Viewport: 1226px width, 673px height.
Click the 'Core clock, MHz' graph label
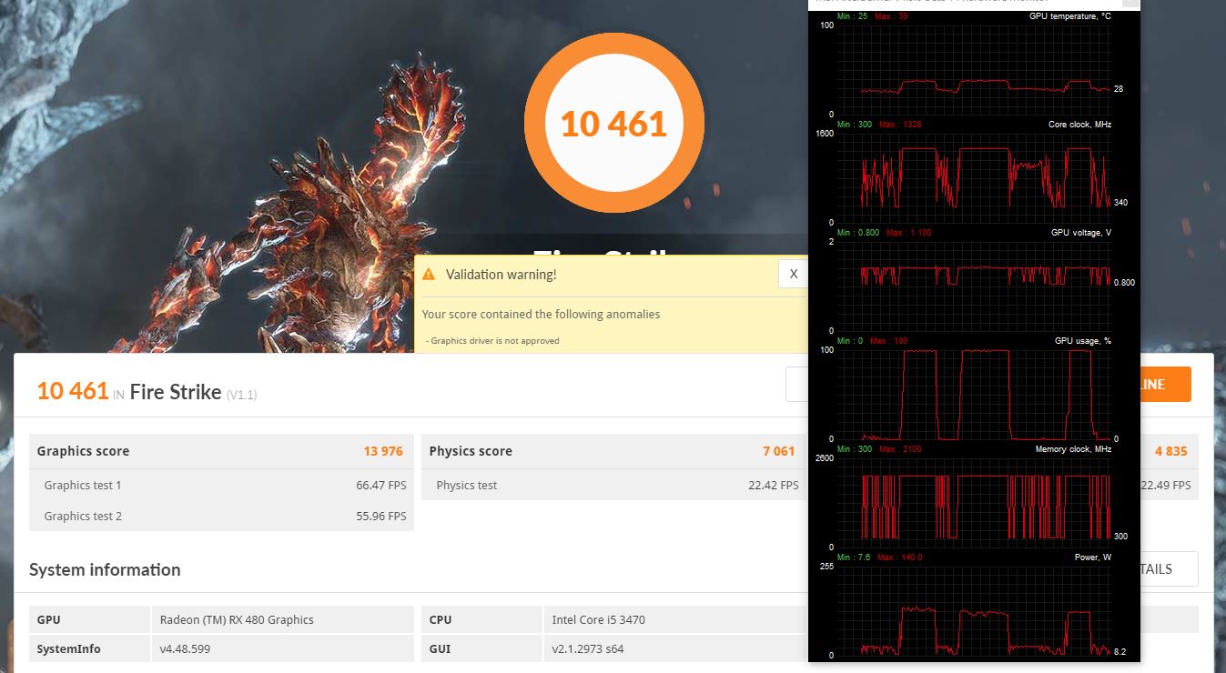pos(1079,125)
